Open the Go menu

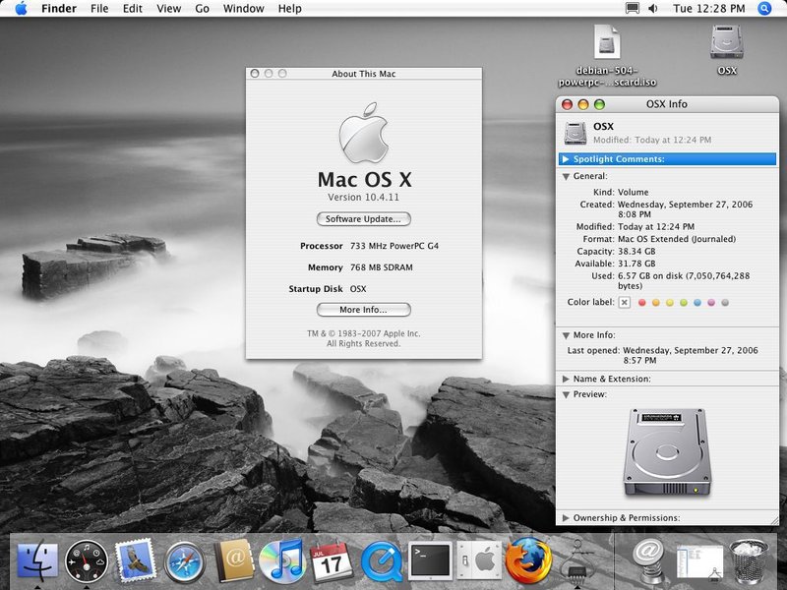[202, 9]
